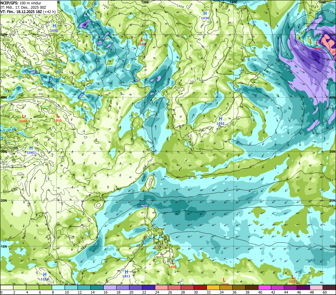Select the H 1032 high pressure marker

(220, 121)
